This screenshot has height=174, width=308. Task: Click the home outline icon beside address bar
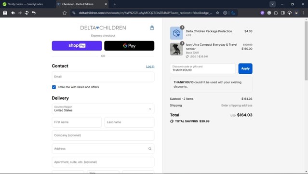point(65,13)
